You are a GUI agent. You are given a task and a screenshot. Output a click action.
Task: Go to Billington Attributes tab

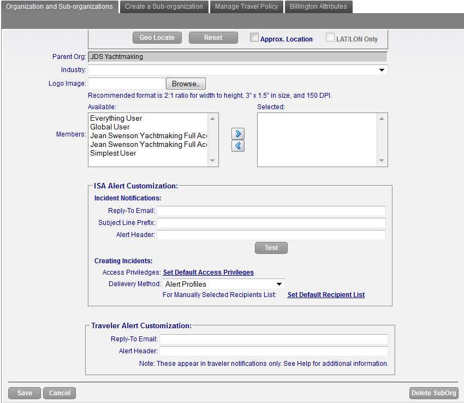pyautogui.click(x=318, y=7)
